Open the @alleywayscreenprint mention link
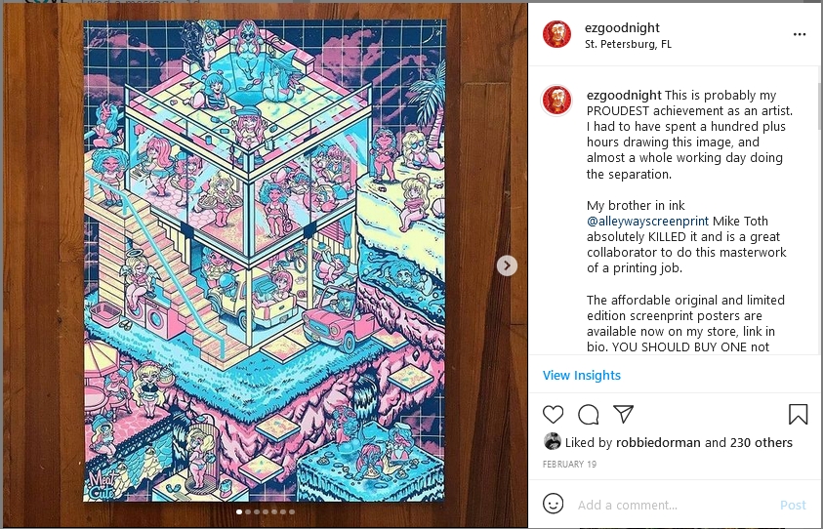Screen dimensions: 823x529 click(x=647, y=221)
